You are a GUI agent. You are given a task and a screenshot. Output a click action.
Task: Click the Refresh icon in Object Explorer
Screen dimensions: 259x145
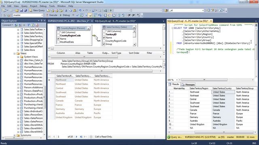coord(32,25)
